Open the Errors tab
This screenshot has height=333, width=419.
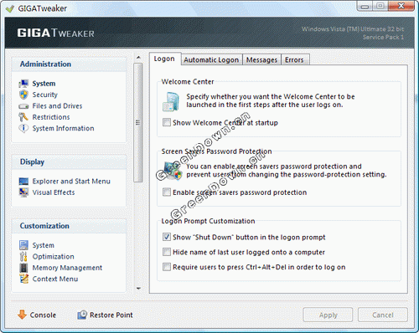click(295, 59)
